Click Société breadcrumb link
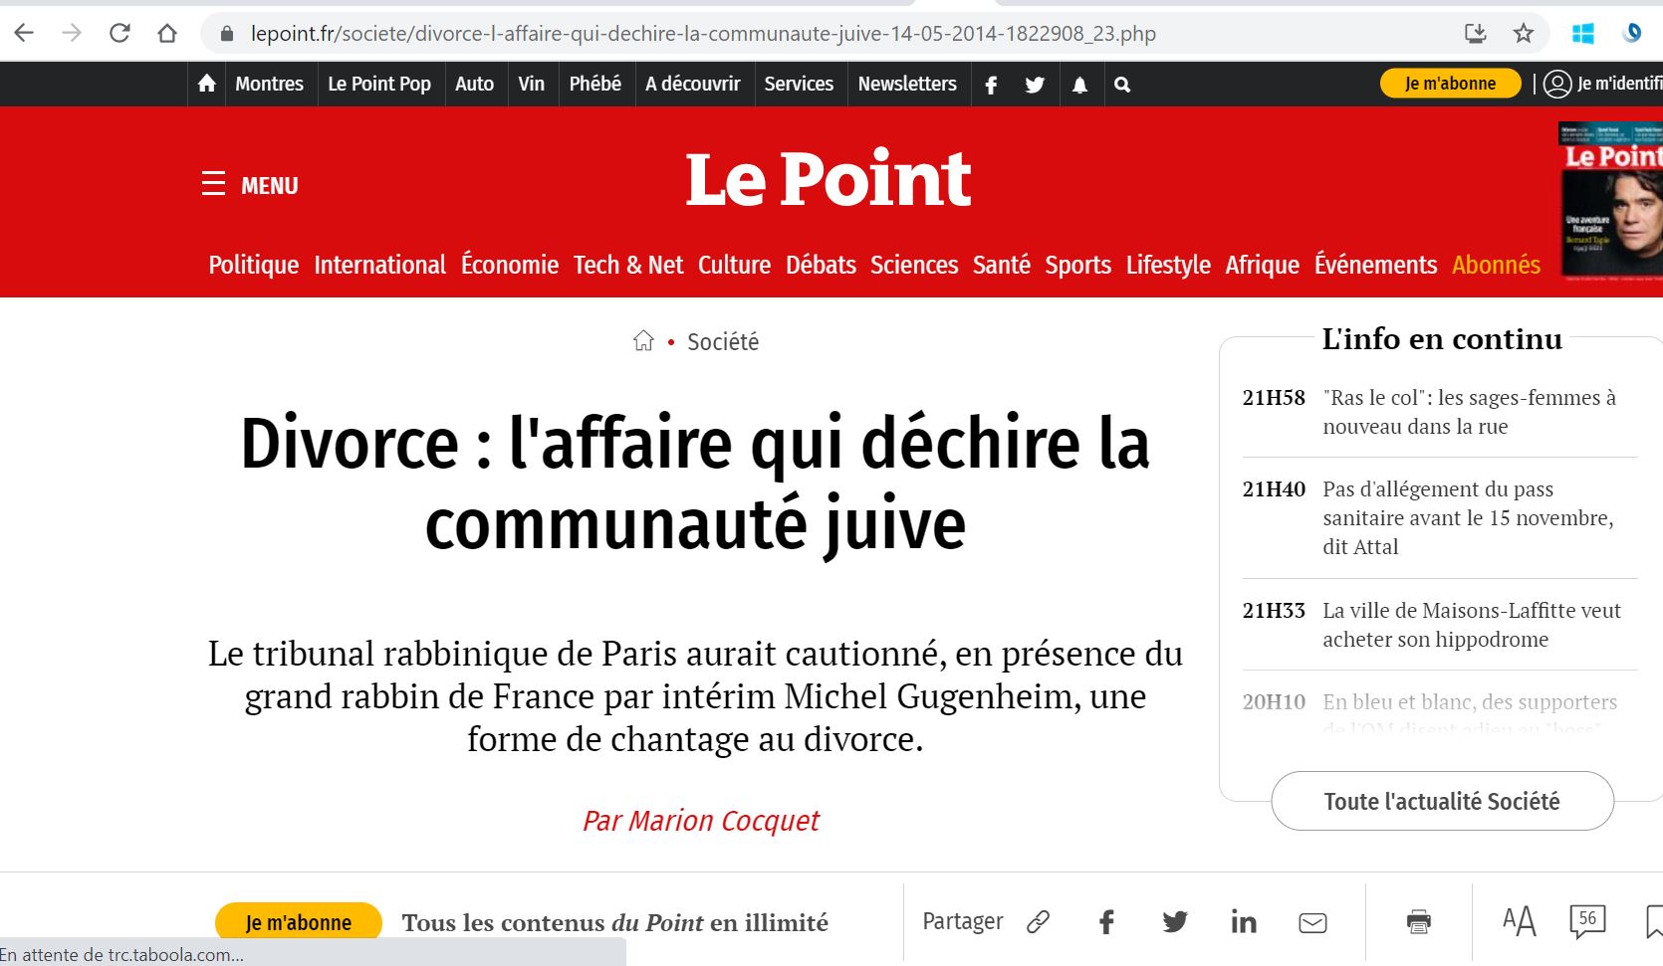This screenshot has width=1663, height=966. (723, 341)
